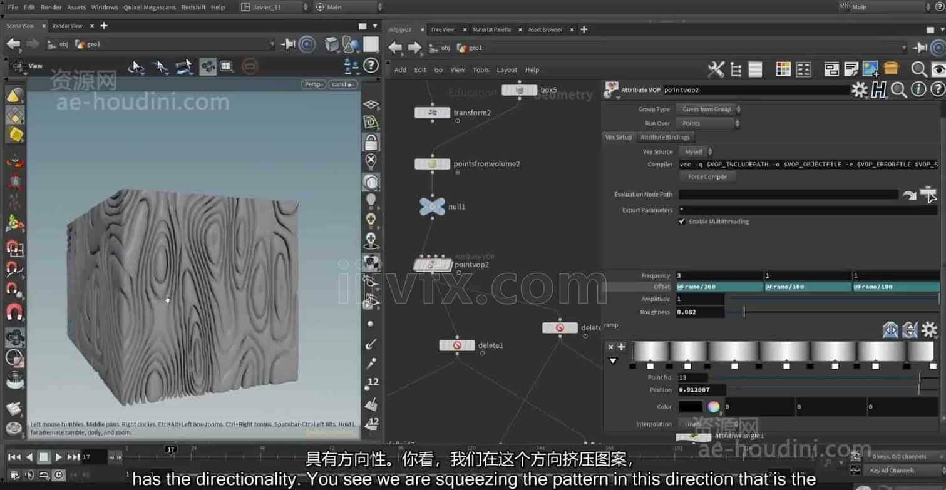Open the Render menu

[51, 7]
